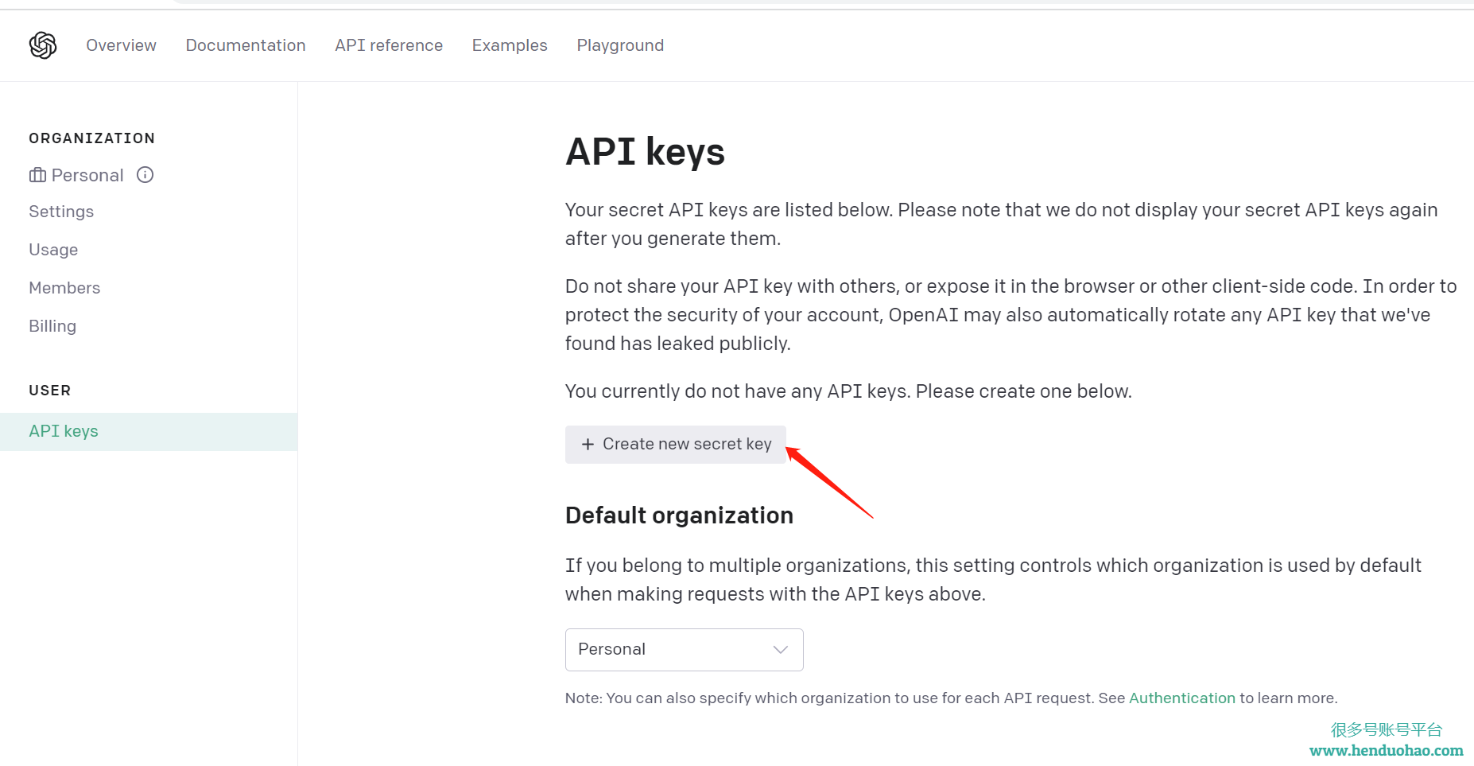The width and height of the screenshot is (1474, 766).
Task: Open the Overview tab
Action: tap(121, 45)
